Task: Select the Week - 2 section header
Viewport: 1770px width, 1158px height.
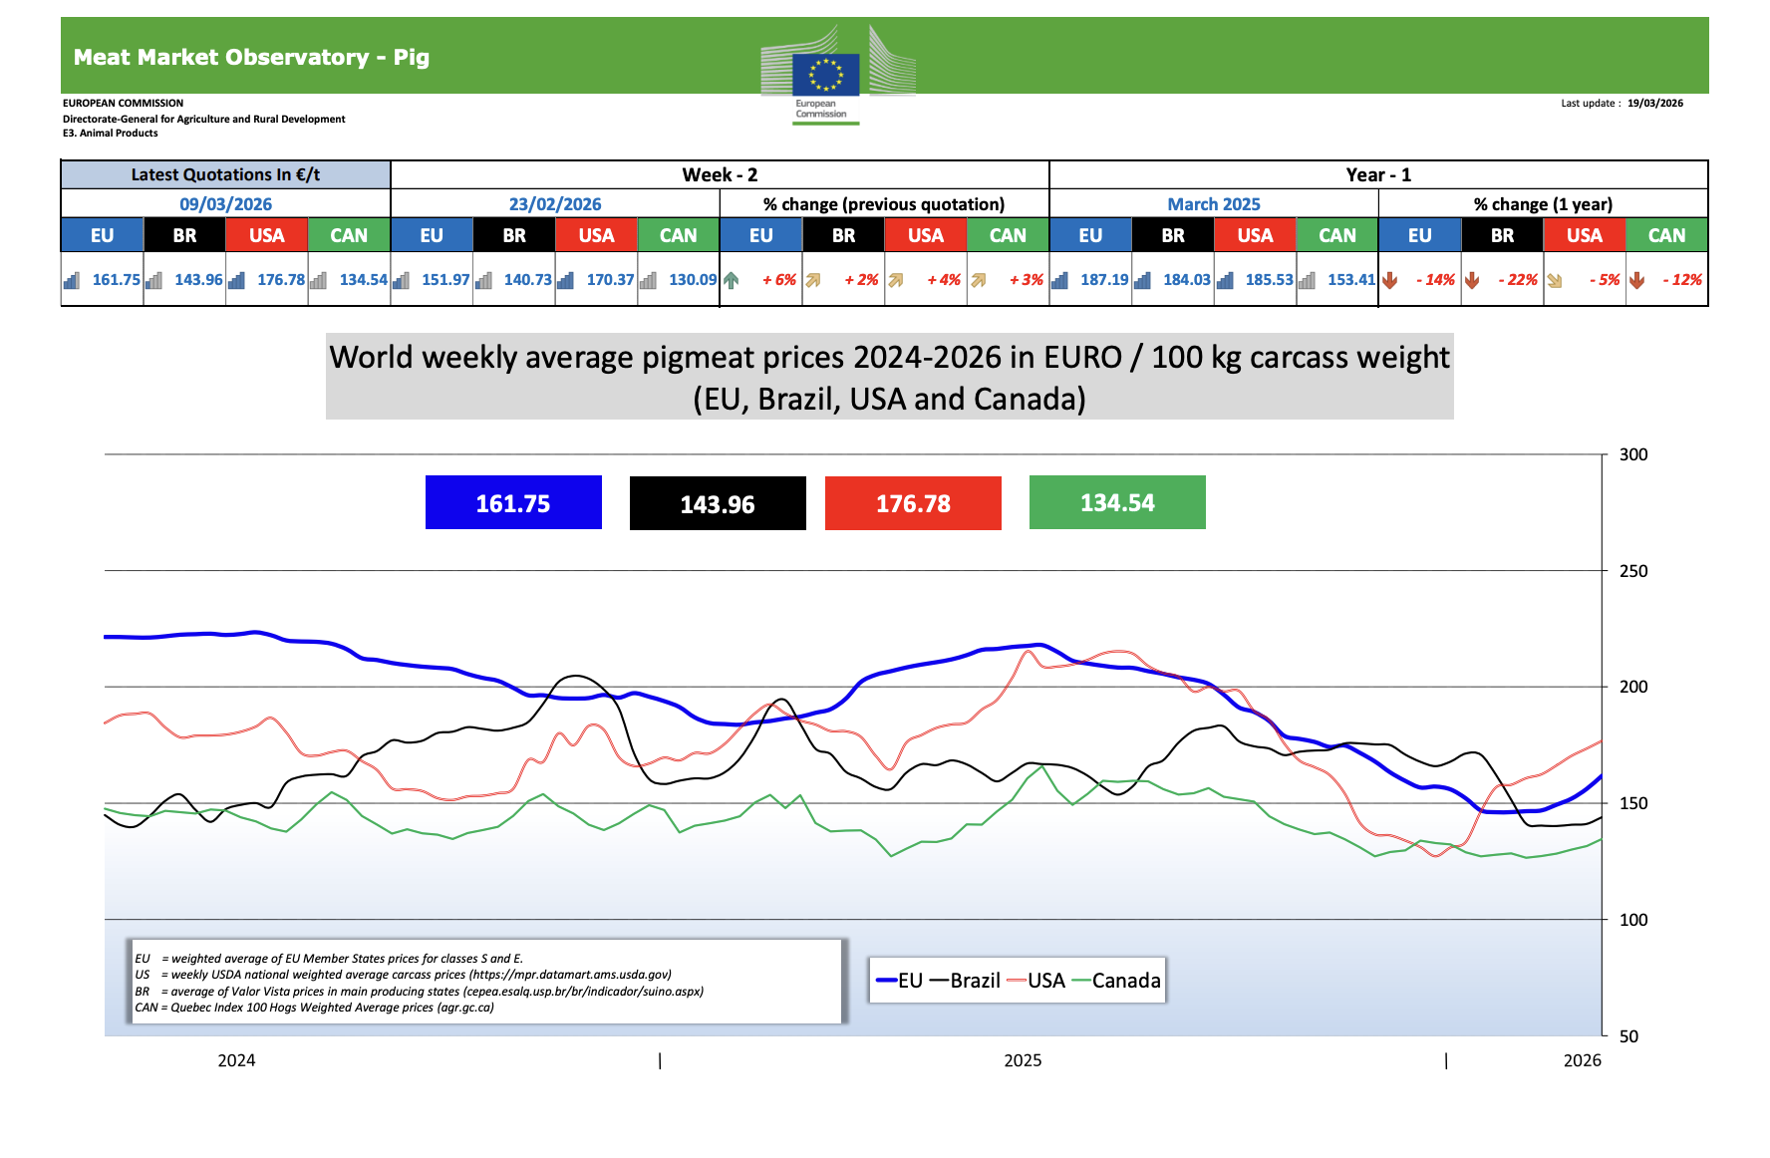Action: coord(720,175)
